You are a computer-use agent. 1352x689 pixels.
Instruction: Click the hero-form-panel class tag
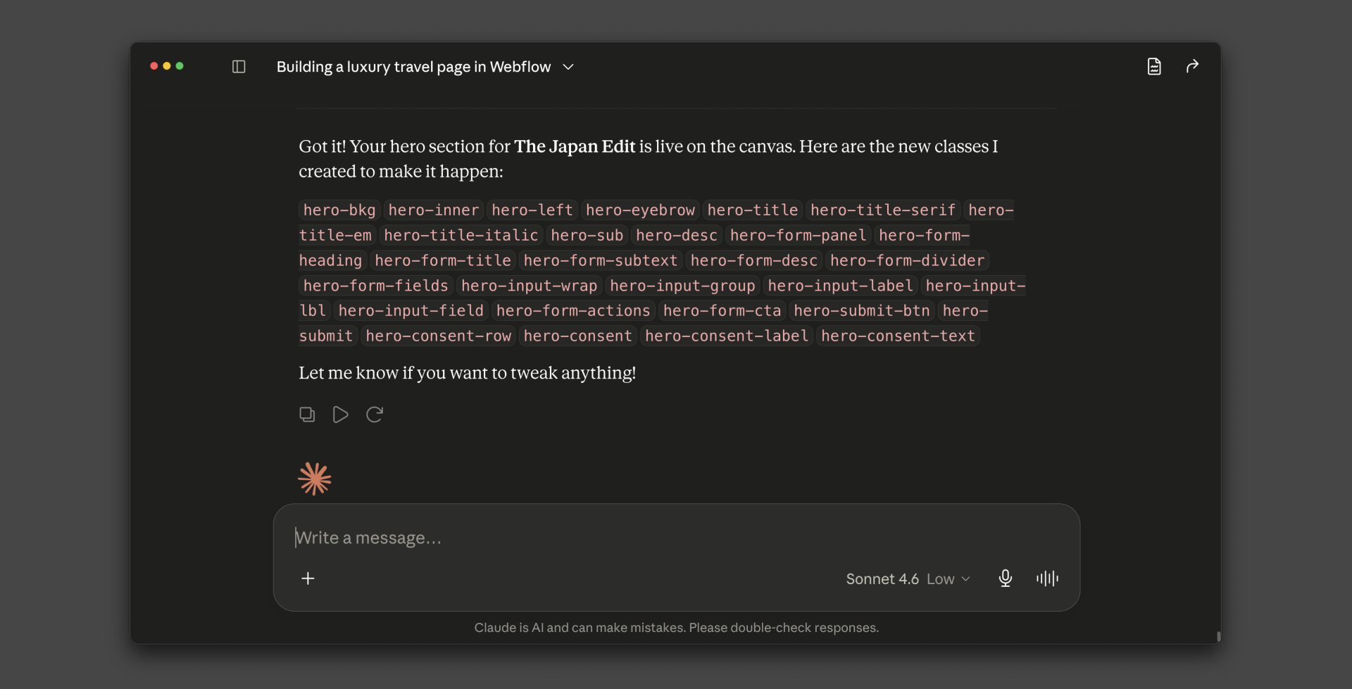tap(798, 236)
